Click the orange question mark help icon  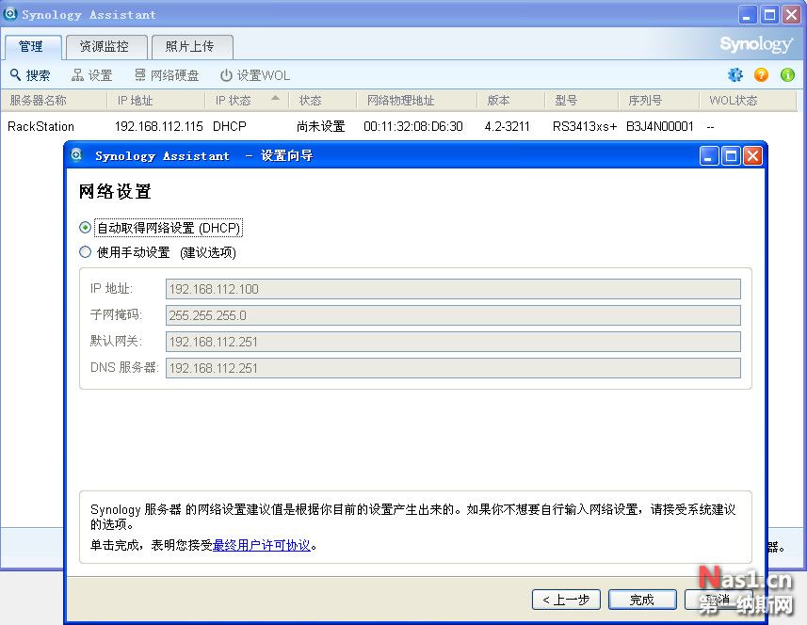[761, 75]
